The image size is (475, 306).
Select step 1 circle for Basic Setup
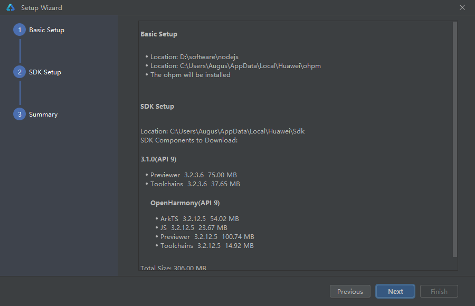pyautogui.click(x=20, y=30)
